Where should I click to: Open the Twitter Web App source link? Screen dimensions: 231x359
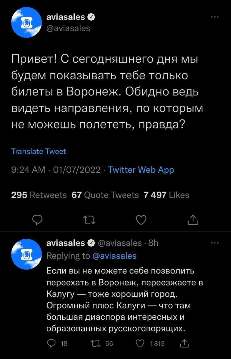141,170
